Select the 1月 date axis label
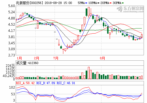The image size is (147, 103). [19, 58]
